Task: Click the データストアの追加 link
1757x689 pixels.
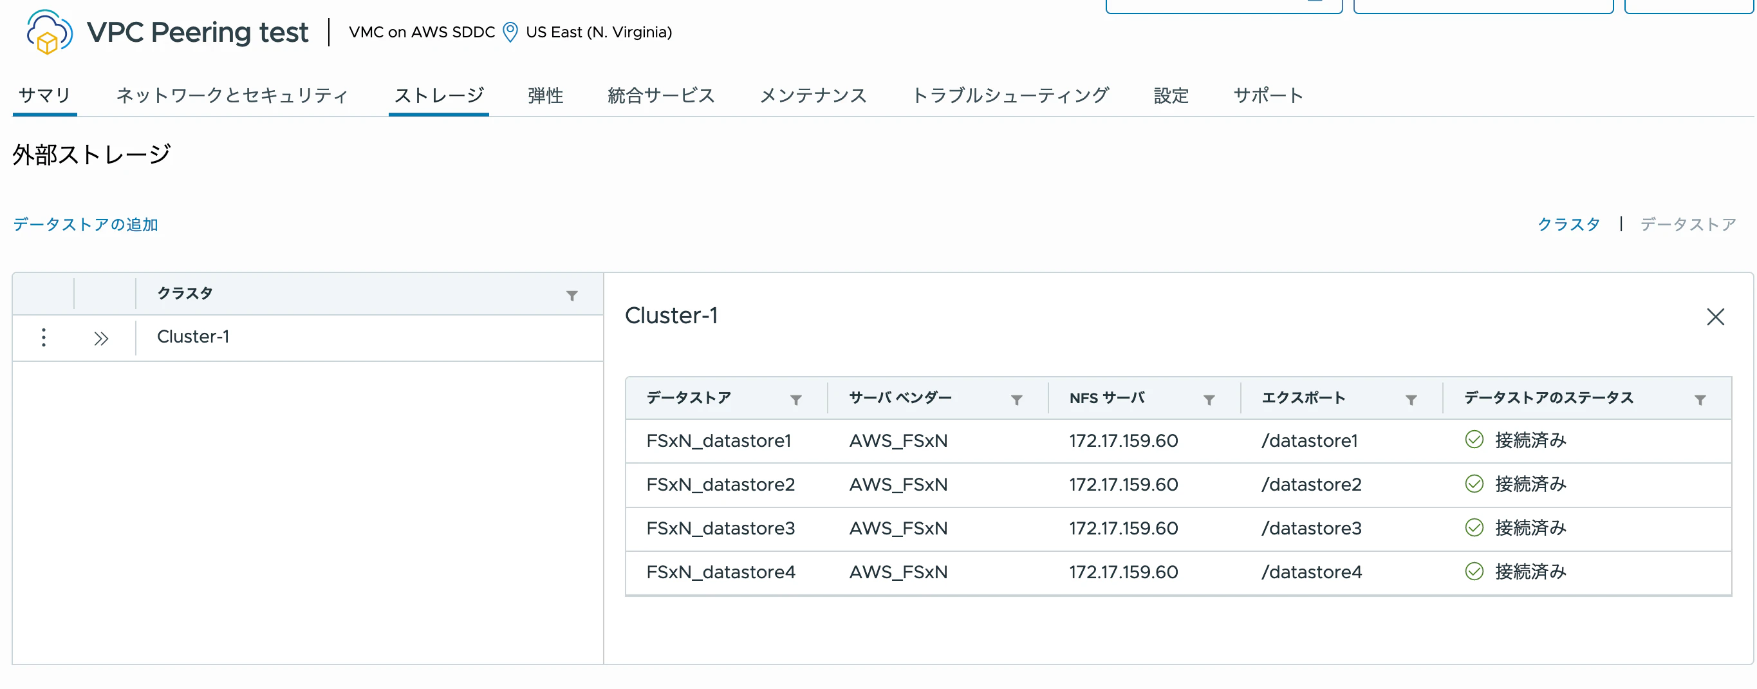Action: tap(85, 225)
